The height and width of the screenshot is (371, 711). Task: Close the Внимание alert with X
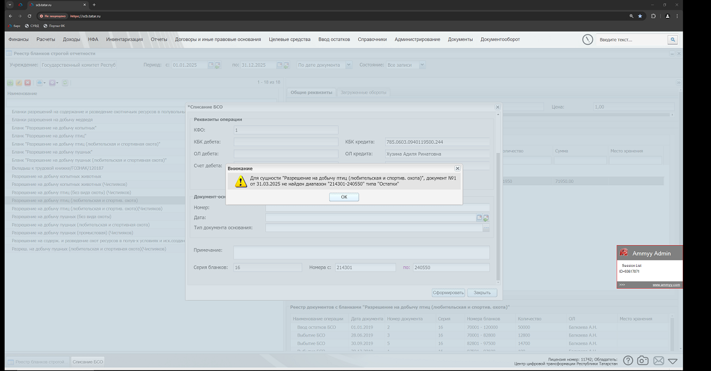(458, 169)
